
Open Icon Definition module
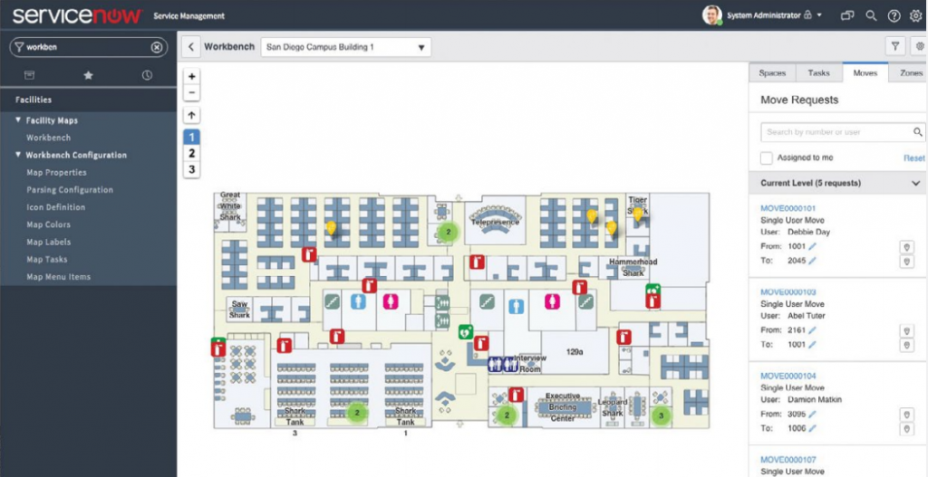click(x=55, y=207)
